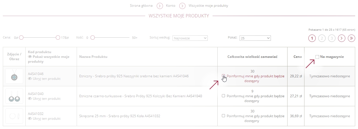Open Konto breadcrumb link
Screen dimensions: 358x129
pyautogui.click(x=171, y=6)
